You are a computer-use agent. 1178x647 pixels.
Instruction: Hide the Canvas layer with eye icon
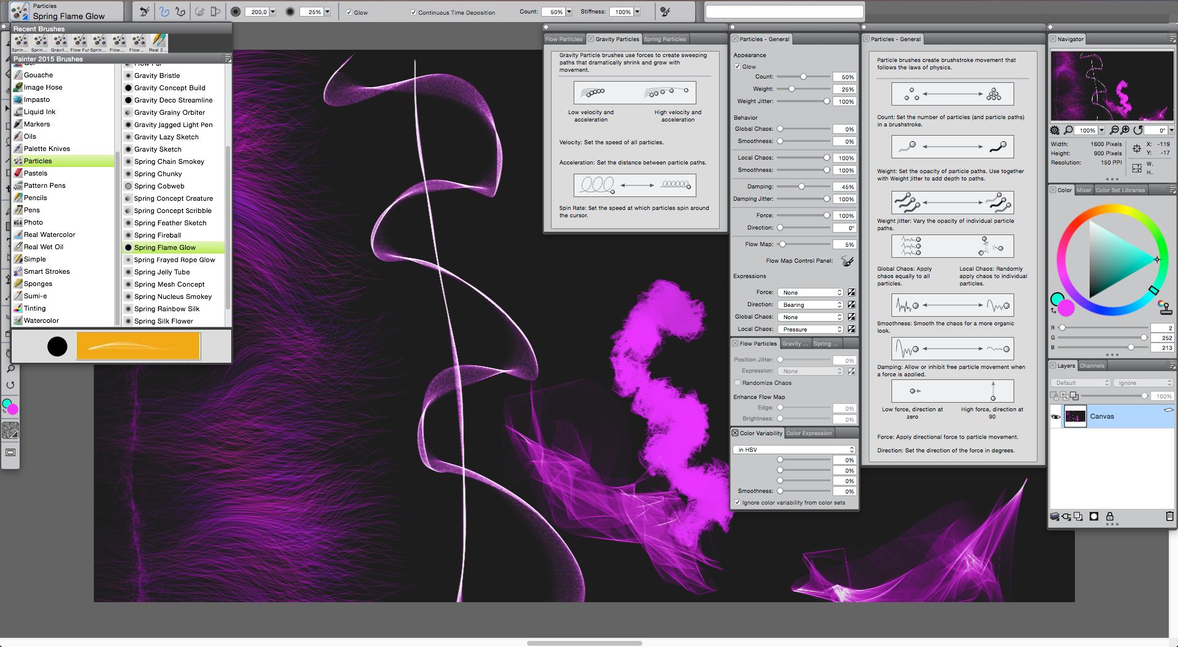(x=1056, y=416)
